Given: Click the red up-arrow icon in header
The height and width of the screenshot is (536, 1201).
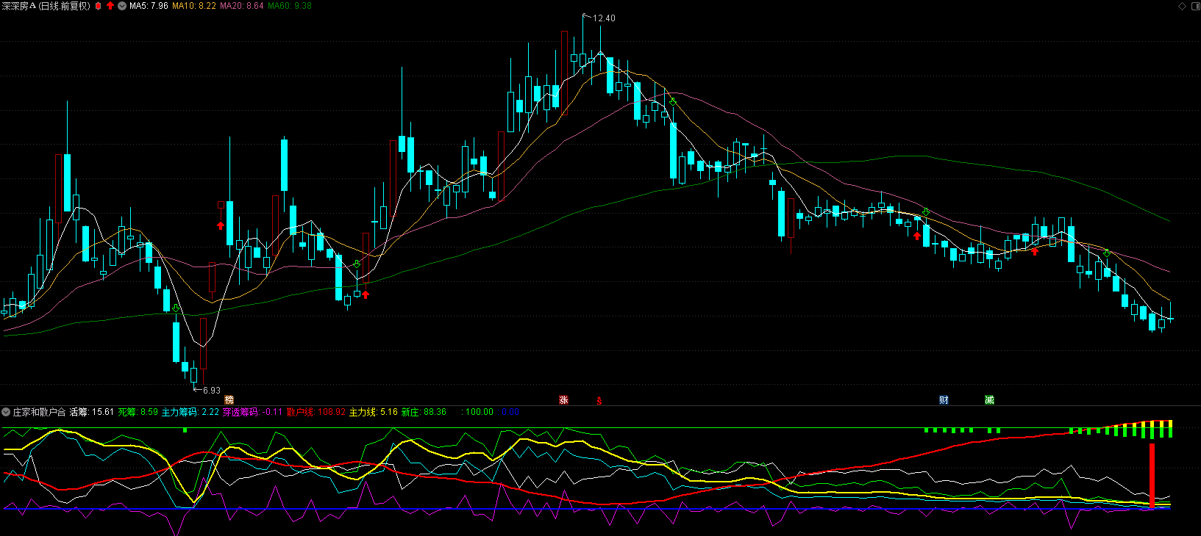Looking at the screenshot, I should coord(110,6).
